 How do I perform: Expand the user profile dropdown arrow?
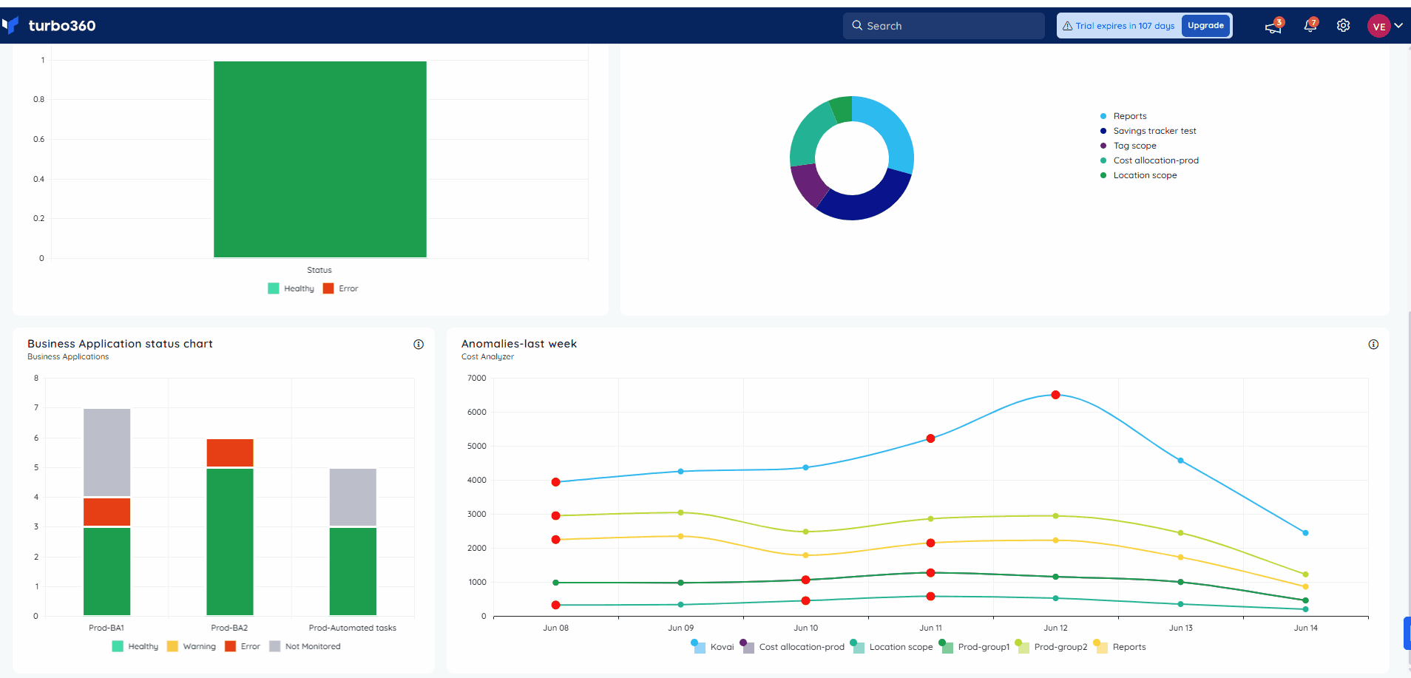pos(1399,26)
